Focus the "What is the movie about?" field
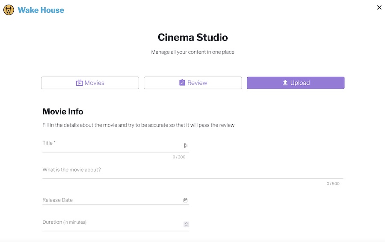 click(193, 172)
